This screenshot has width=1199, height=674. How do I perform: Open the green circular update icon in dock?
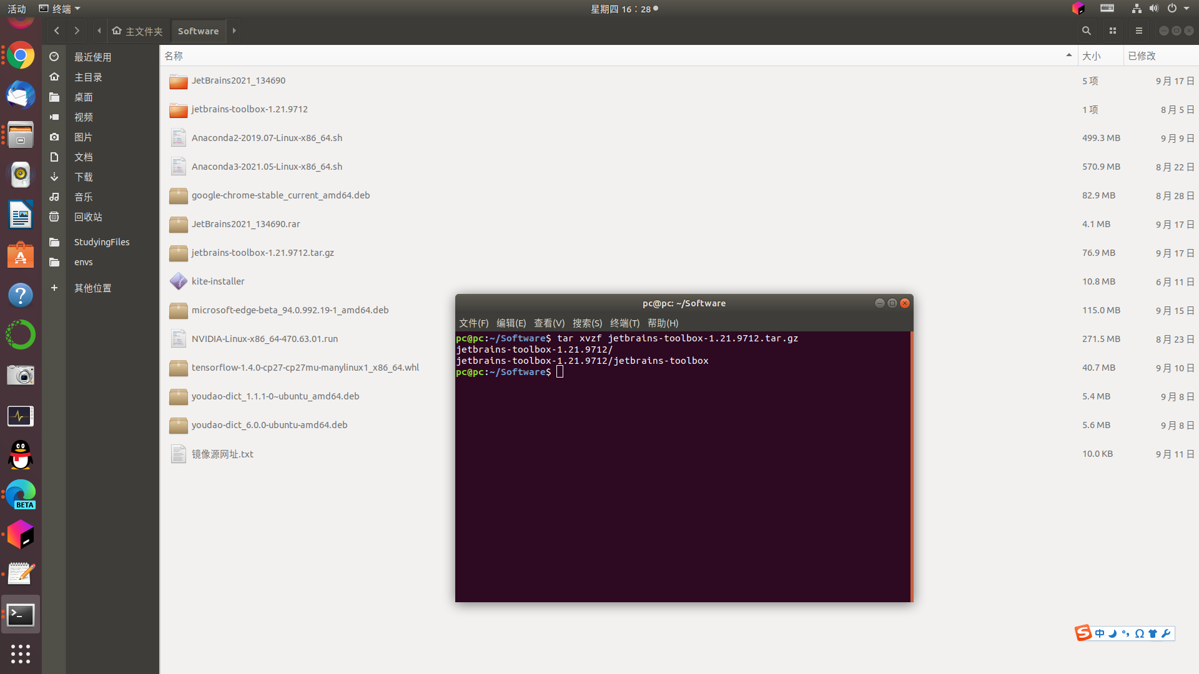(x=21, y=335)
